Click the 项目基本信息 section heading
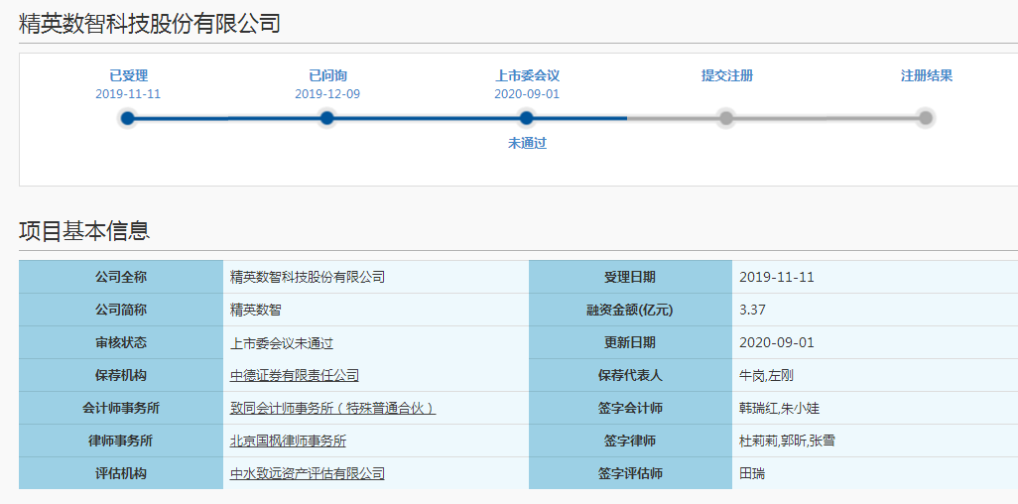Image resolution: width=1018 pixels, height=504 pixels. pos(85,231)
